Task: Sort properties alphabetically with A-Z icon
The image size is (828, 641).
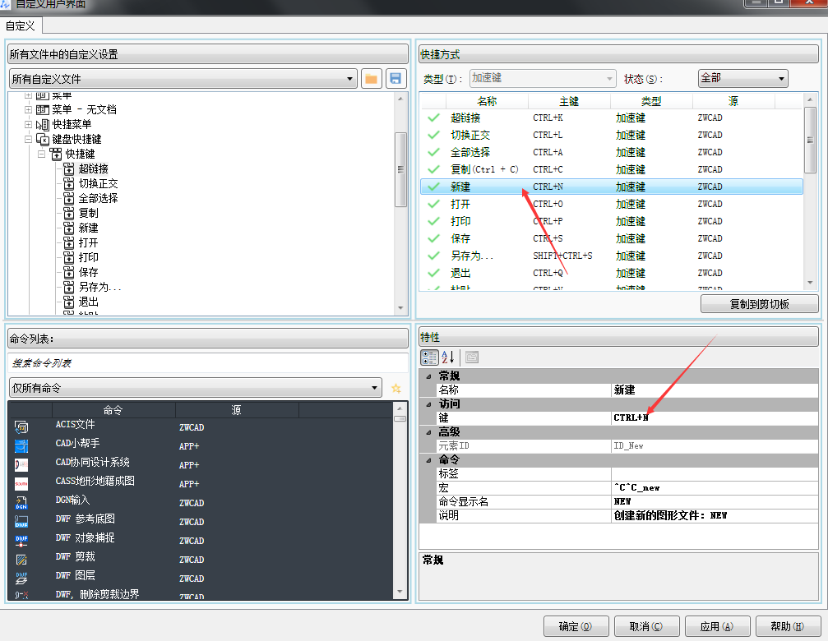Action: [448, 357]
